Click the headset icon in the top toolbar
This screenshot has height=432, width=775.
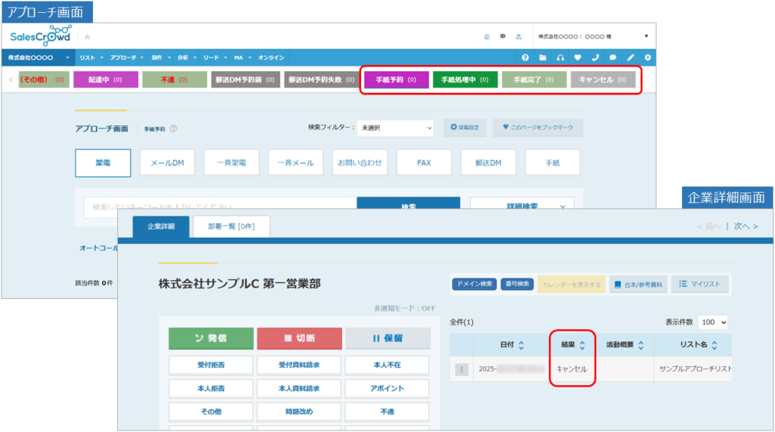pyautogui.click(x=560, y=57)
